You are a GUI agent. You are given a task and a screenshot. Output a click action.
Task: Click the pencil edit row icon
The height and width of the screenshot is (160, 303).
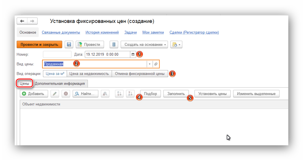[x=55, y=94]
